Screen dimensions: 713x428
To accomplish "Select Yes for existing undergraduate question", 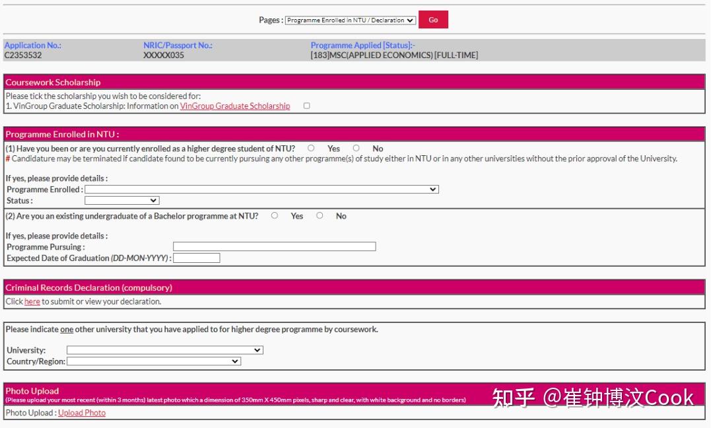I will click(x=276, y=215).
